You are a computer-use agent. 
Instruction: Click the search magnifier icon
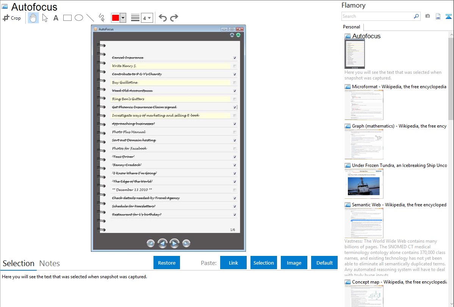click(416, 16)
